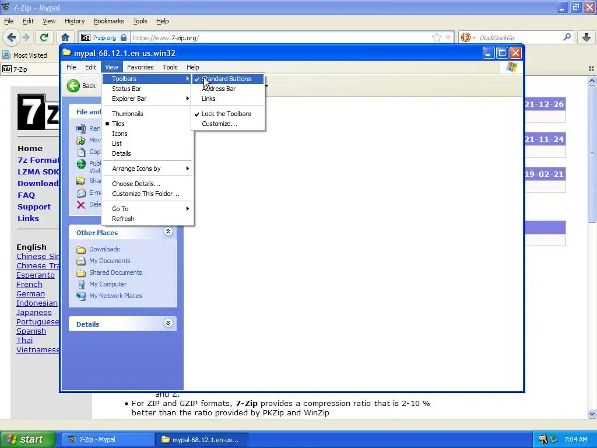
Task: Click the Mypal browser back arrow
Action: [12, 37]
